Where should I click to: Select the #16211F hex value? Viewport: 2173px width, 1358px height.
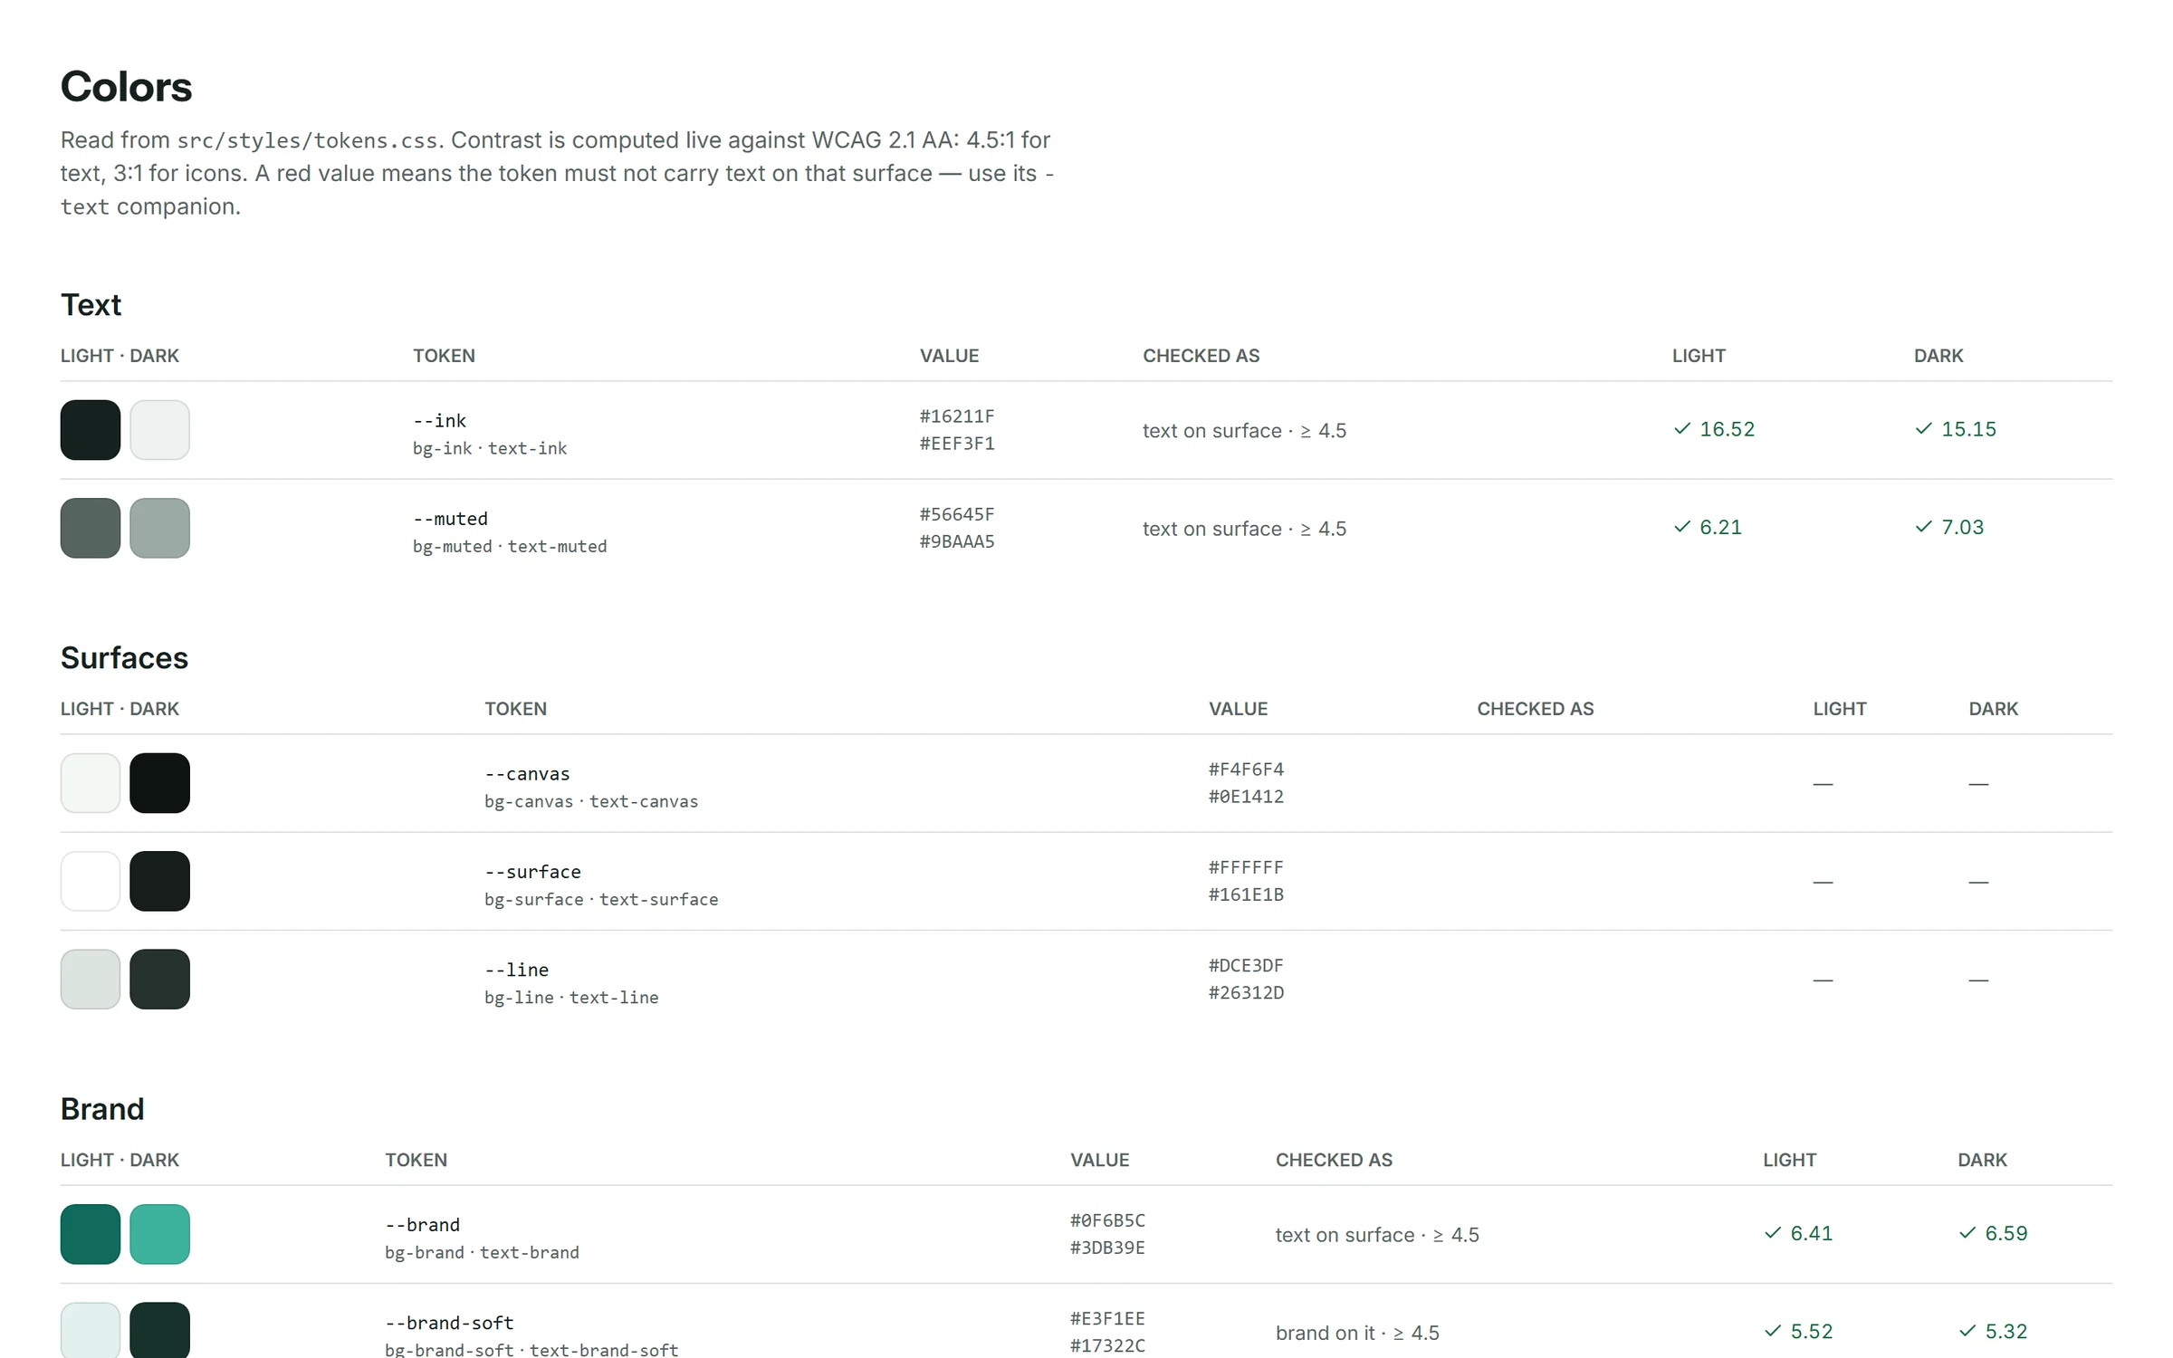click(x=957, y=416)
